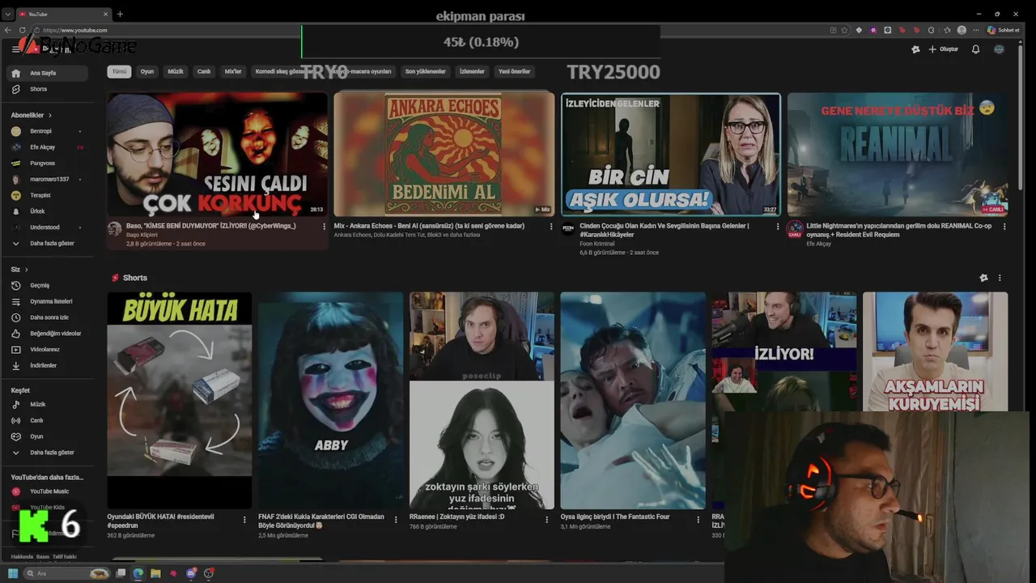Open options menu for Baso video
The image size is (1036, 583).
pyautogui.click(x=325, y=227)
